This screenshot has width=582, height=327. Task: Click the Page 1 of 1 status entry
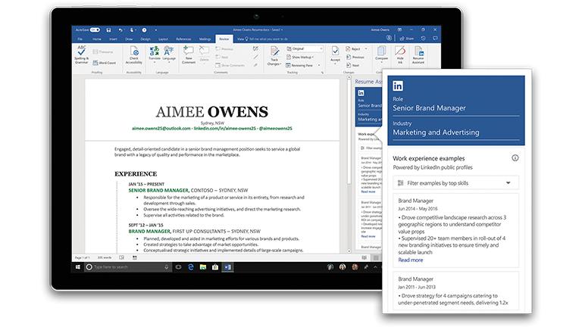click(x=82, y=257)
